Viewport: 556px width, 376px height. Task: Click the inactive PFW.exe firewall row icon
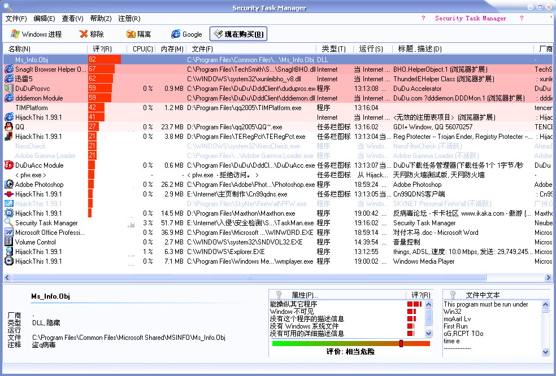[9, 203]
